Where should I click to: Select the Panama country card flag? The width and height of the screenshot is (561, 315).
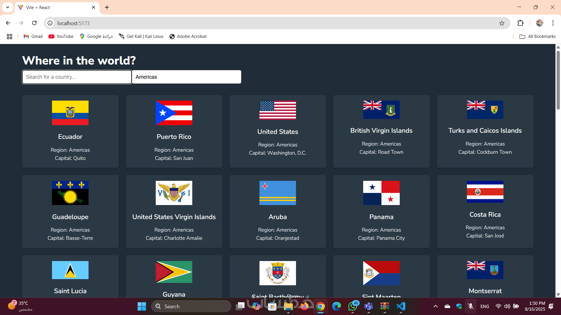tap(381, 193)
